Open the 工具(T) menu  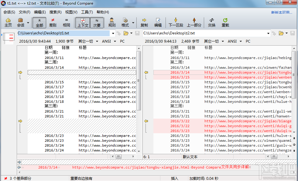pyautogui.click(x=87, y=12)
